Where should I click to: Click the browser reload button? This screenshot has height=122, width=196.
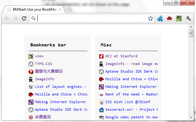pyautogui.click(x=24, y=18)
